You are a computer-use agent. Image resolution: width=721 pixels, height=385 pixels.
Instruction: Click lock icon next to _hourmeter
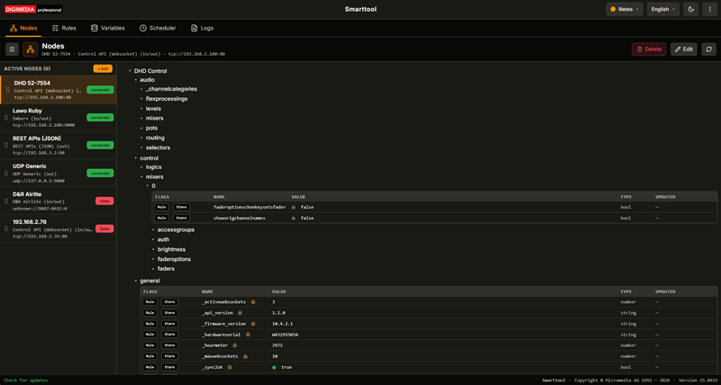[234, 345]
